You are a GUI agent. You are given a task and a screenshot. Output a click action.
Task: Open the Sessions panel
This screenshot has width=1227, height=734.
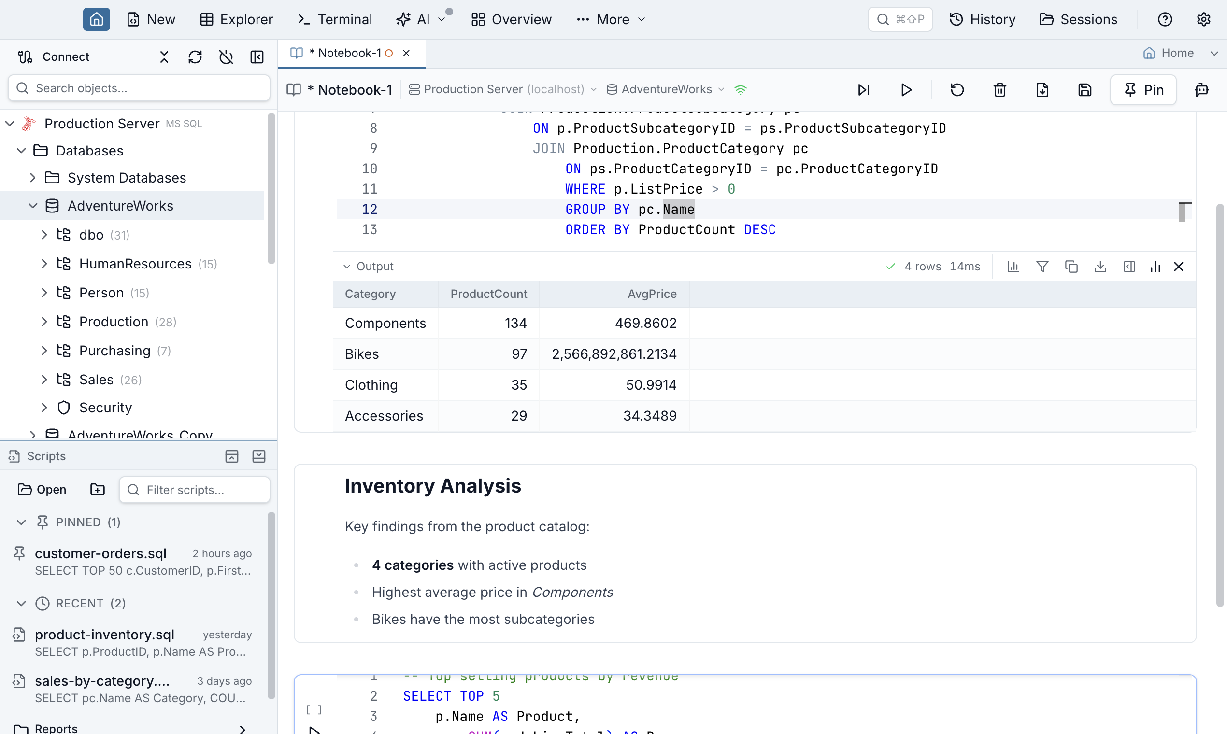click(1079, 19)
